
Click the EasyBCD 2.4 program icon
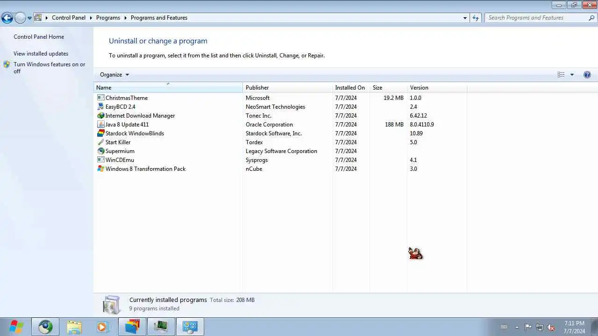(100, 107)
